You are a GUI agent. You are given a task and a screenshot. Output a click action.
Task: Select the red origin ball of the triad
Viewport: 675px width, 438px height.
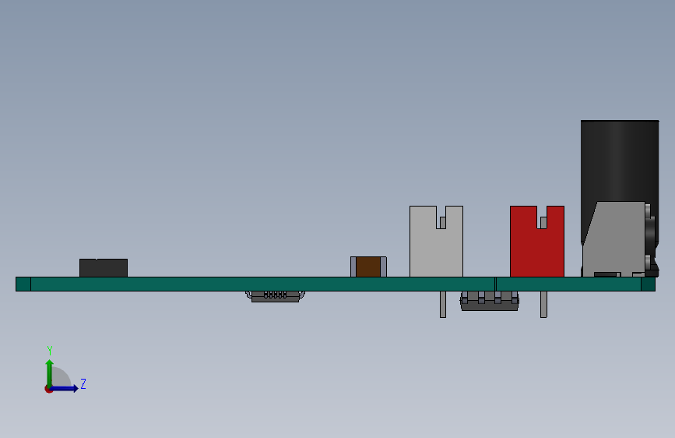click(48, 389)
